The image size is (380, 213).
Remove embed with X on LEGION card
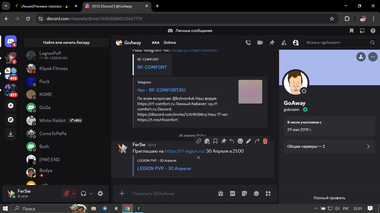tap(199, 158)
